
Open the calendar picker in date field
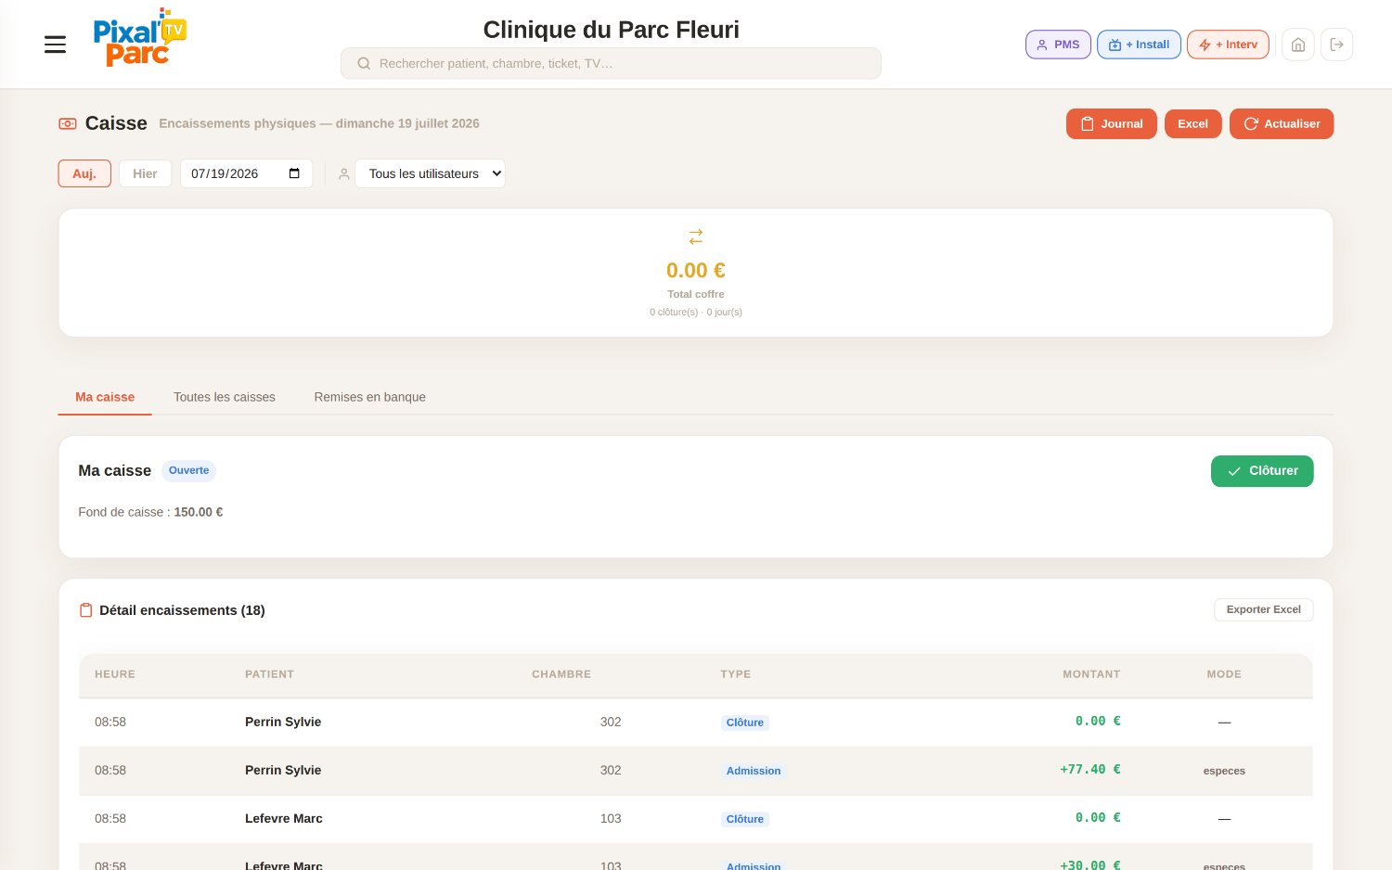click(294, 173)
